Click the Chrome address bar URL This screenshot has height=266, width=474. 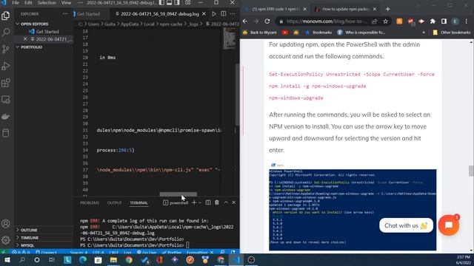tap(327, 21)
